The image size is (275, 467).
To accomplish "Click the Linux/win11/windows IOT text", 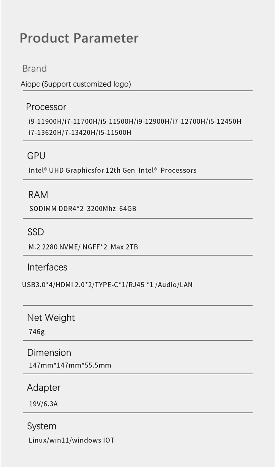I will click(x=71, y=440).
